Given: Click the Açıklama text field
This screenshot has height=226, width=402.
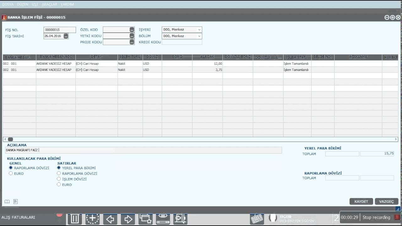Looking at the screenshot, I should point(144,150).
